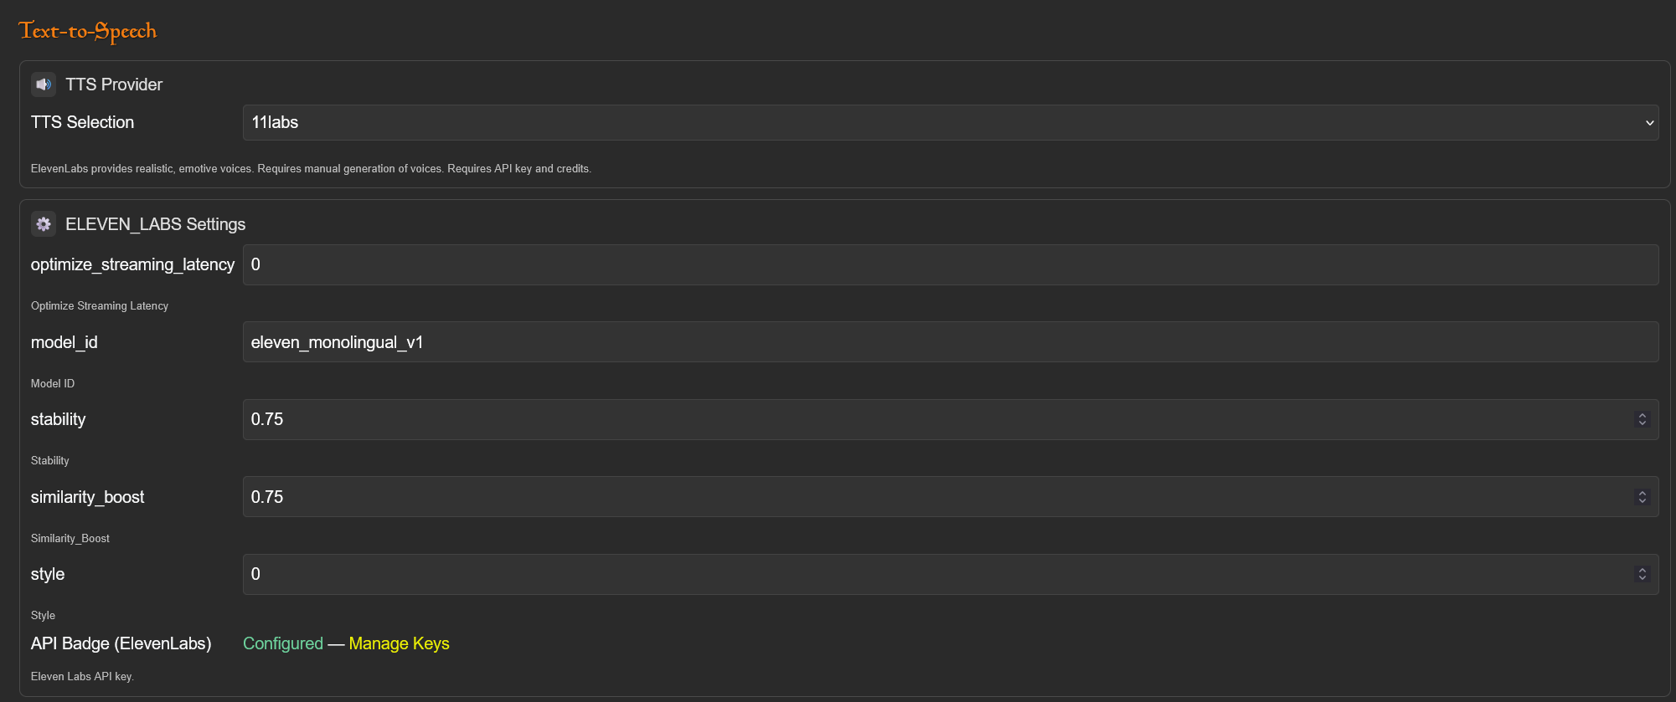The height and width of the screenshot is (702, 1676).
Task: Focus the optimize_streaming_latency input field
Action: pyautogui.click(x=950, y=265)
